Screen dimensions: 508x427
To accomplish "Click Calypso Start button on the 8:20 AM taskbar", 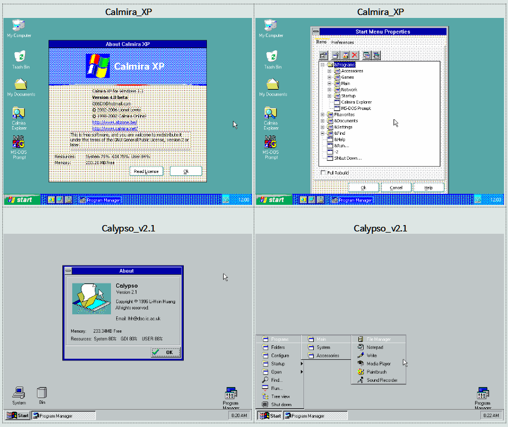I will tap(18, 415).
